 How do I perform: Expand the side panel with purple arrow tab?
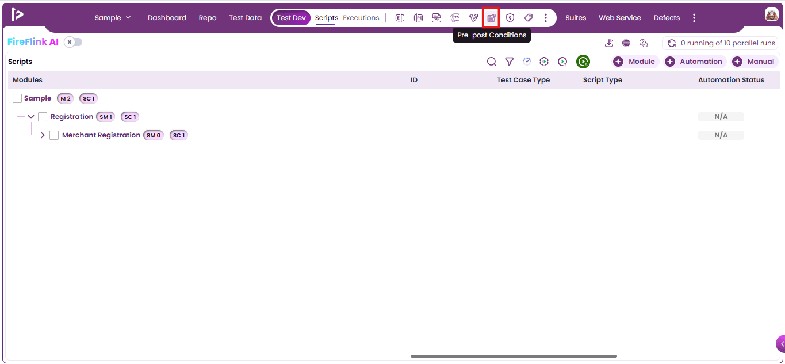(780, 344)
